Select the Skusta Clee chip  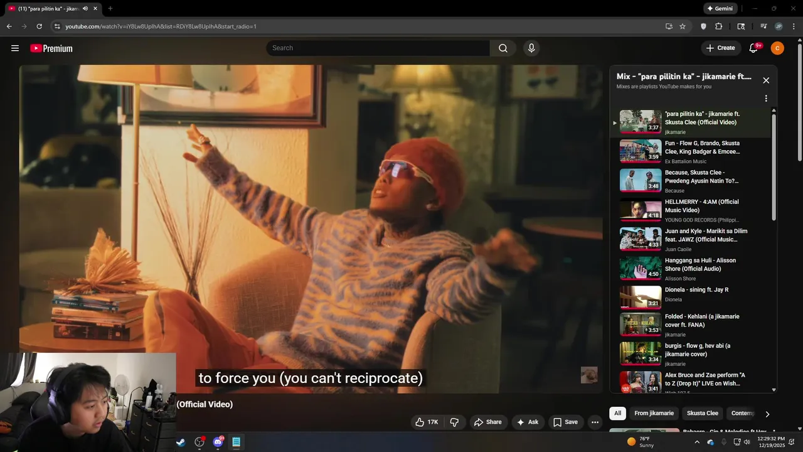coord(703,413)
